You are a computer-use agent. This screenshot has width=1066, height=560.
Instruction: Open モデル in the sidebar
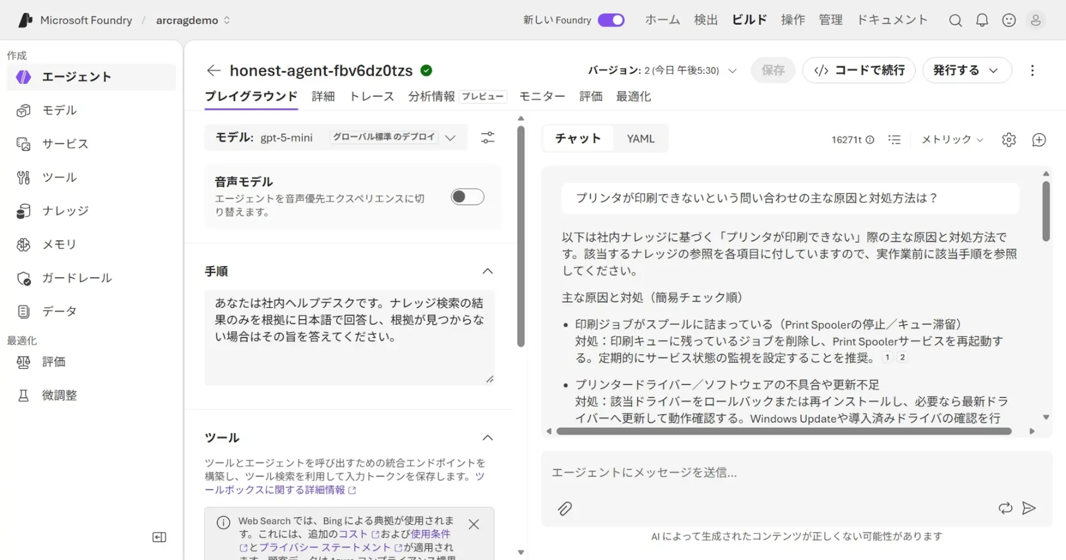pyautogui.click(x=91, y=111)
